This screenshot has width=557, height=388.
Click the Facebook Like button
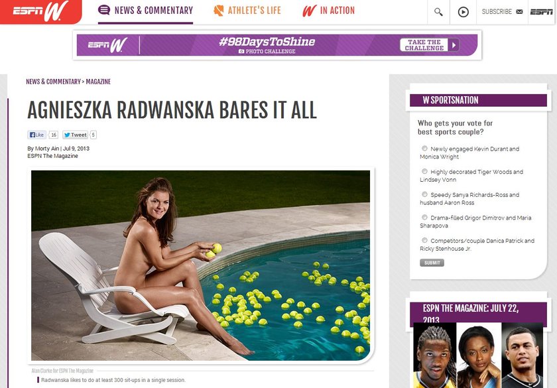point(36,135)
